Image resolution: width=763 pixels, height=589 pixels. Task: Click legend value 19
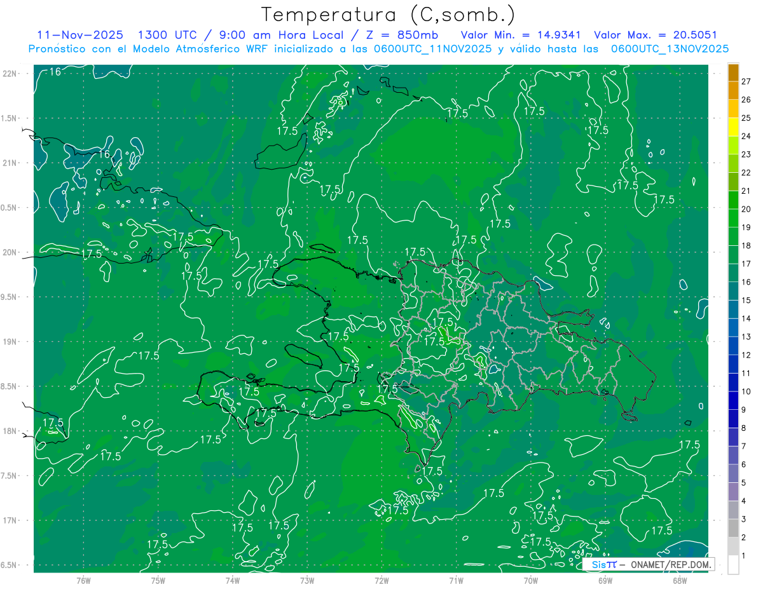click(746, 227)
